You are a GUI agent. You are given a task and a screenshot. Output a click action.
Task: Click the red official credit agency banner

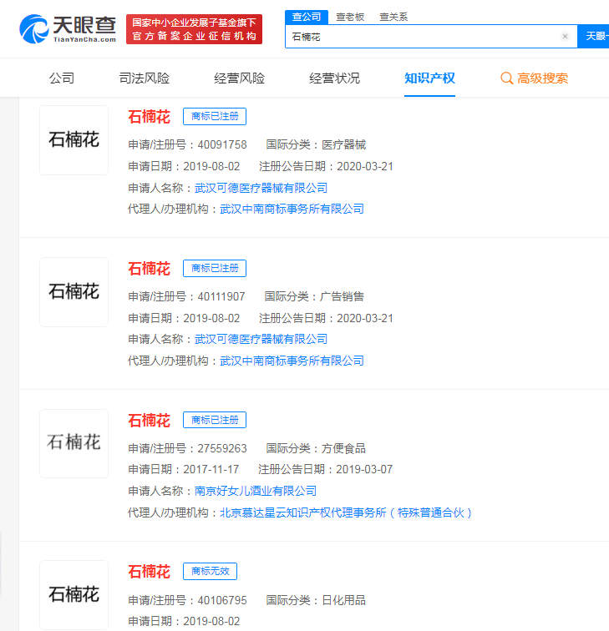pyautogui.click(x=194, y=29)
